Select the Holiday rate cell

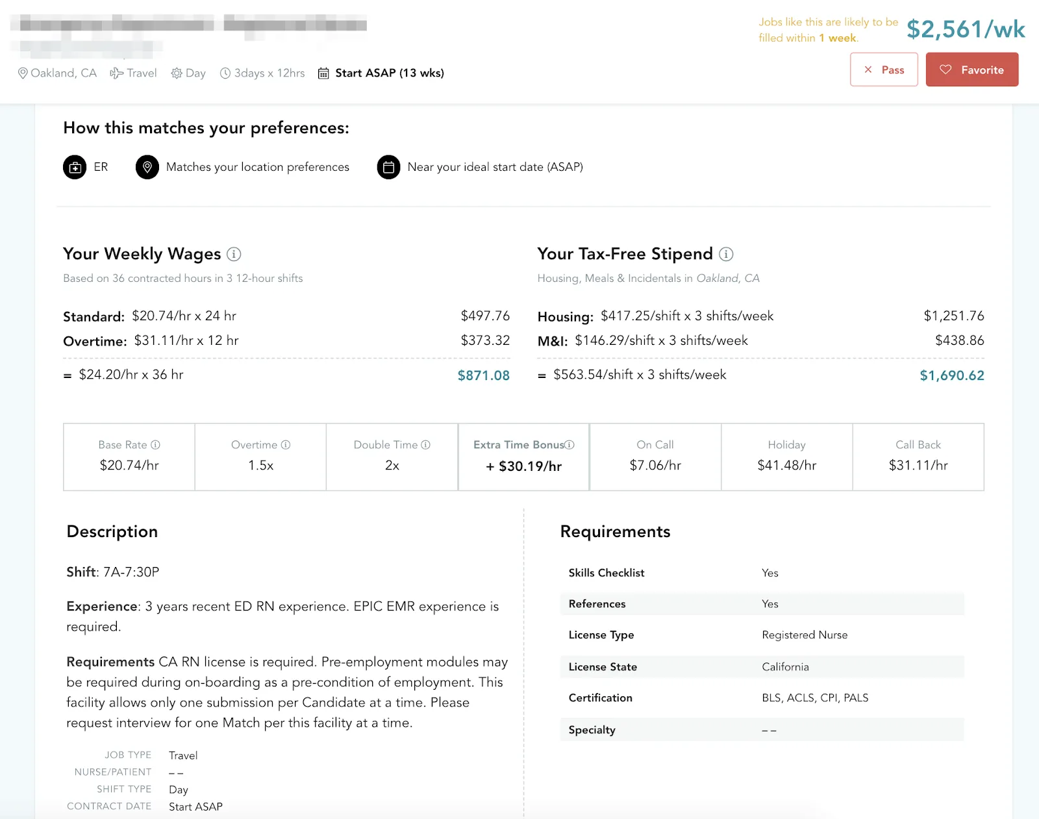coord(786,457)
